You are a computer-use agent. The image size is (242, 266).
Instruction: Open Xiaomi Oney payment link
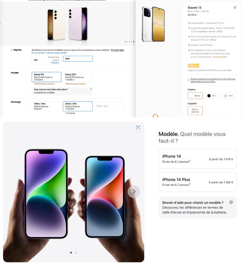click(x=213, y=80)
